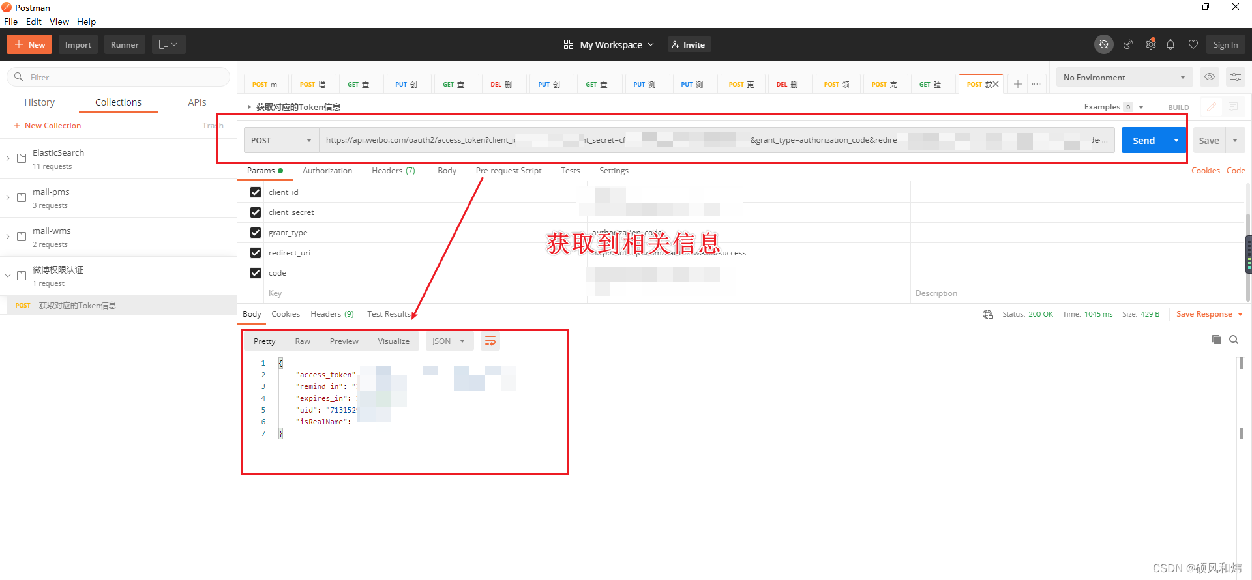Create a New Collection
This screenshot has height=580, width=1252.
(48, 126)
